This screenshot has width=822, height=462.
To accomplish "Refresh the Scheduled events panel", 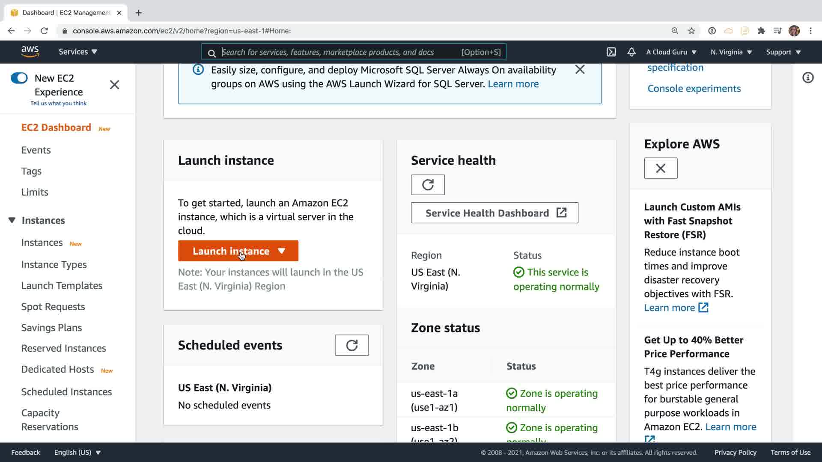I will tap(351, 345).
